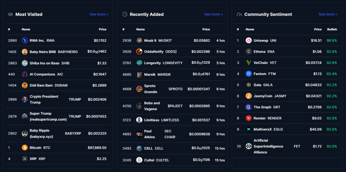Click the Render price $9.02
Screen dimensions: 346x172
point(317,118)
